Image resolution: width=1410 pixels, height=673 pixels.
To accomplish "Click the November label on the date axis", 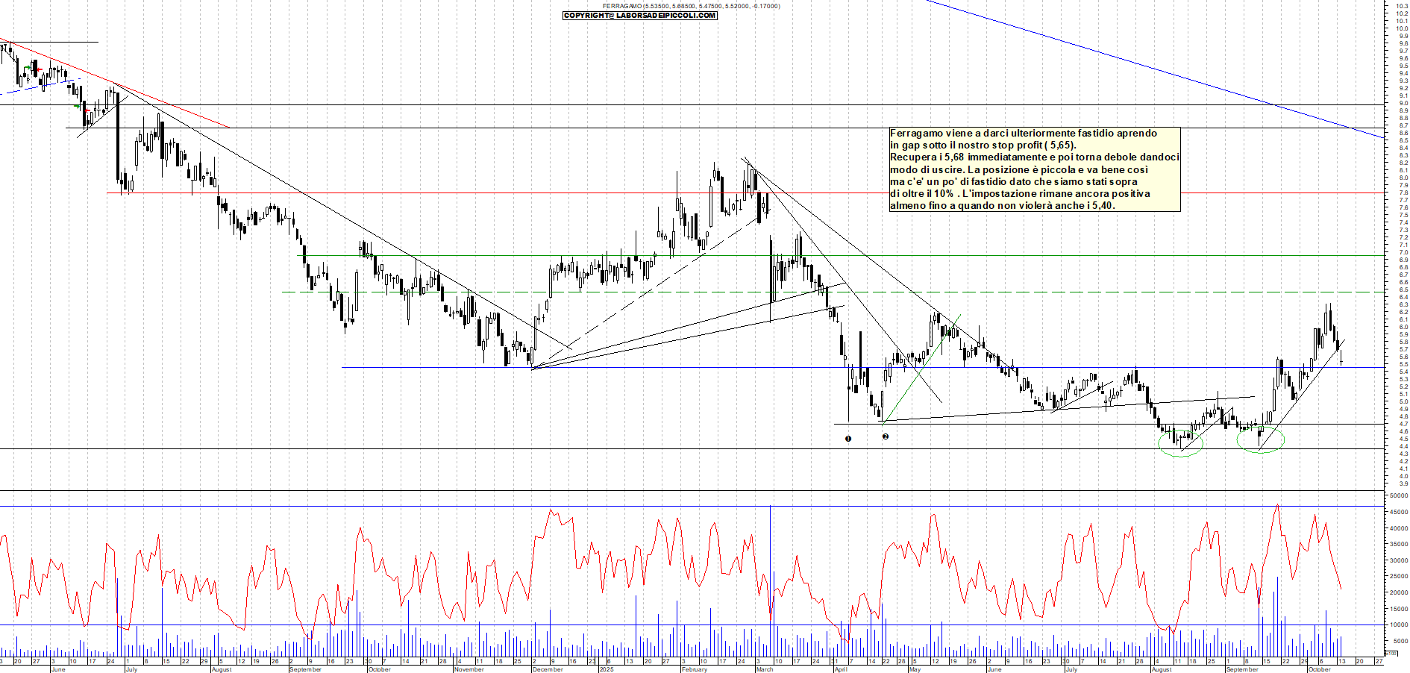I will 469,669.
